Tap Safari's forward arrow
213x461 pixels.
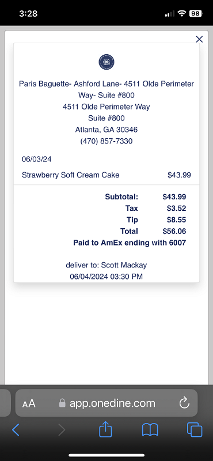point(62,430)
